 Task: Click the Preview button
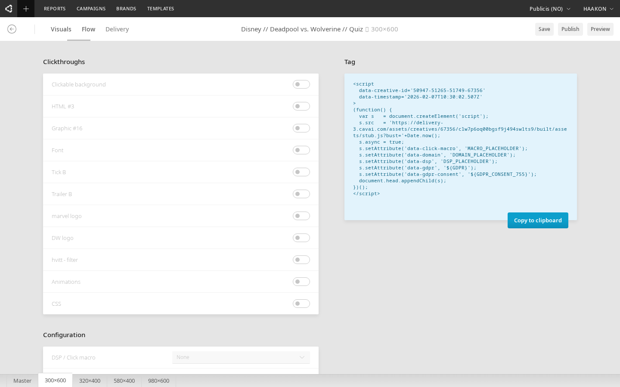[600, 29]
